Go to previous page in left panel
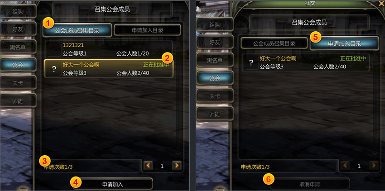Image resolution: width=385 pixels, height=191 pixels. 148,166
